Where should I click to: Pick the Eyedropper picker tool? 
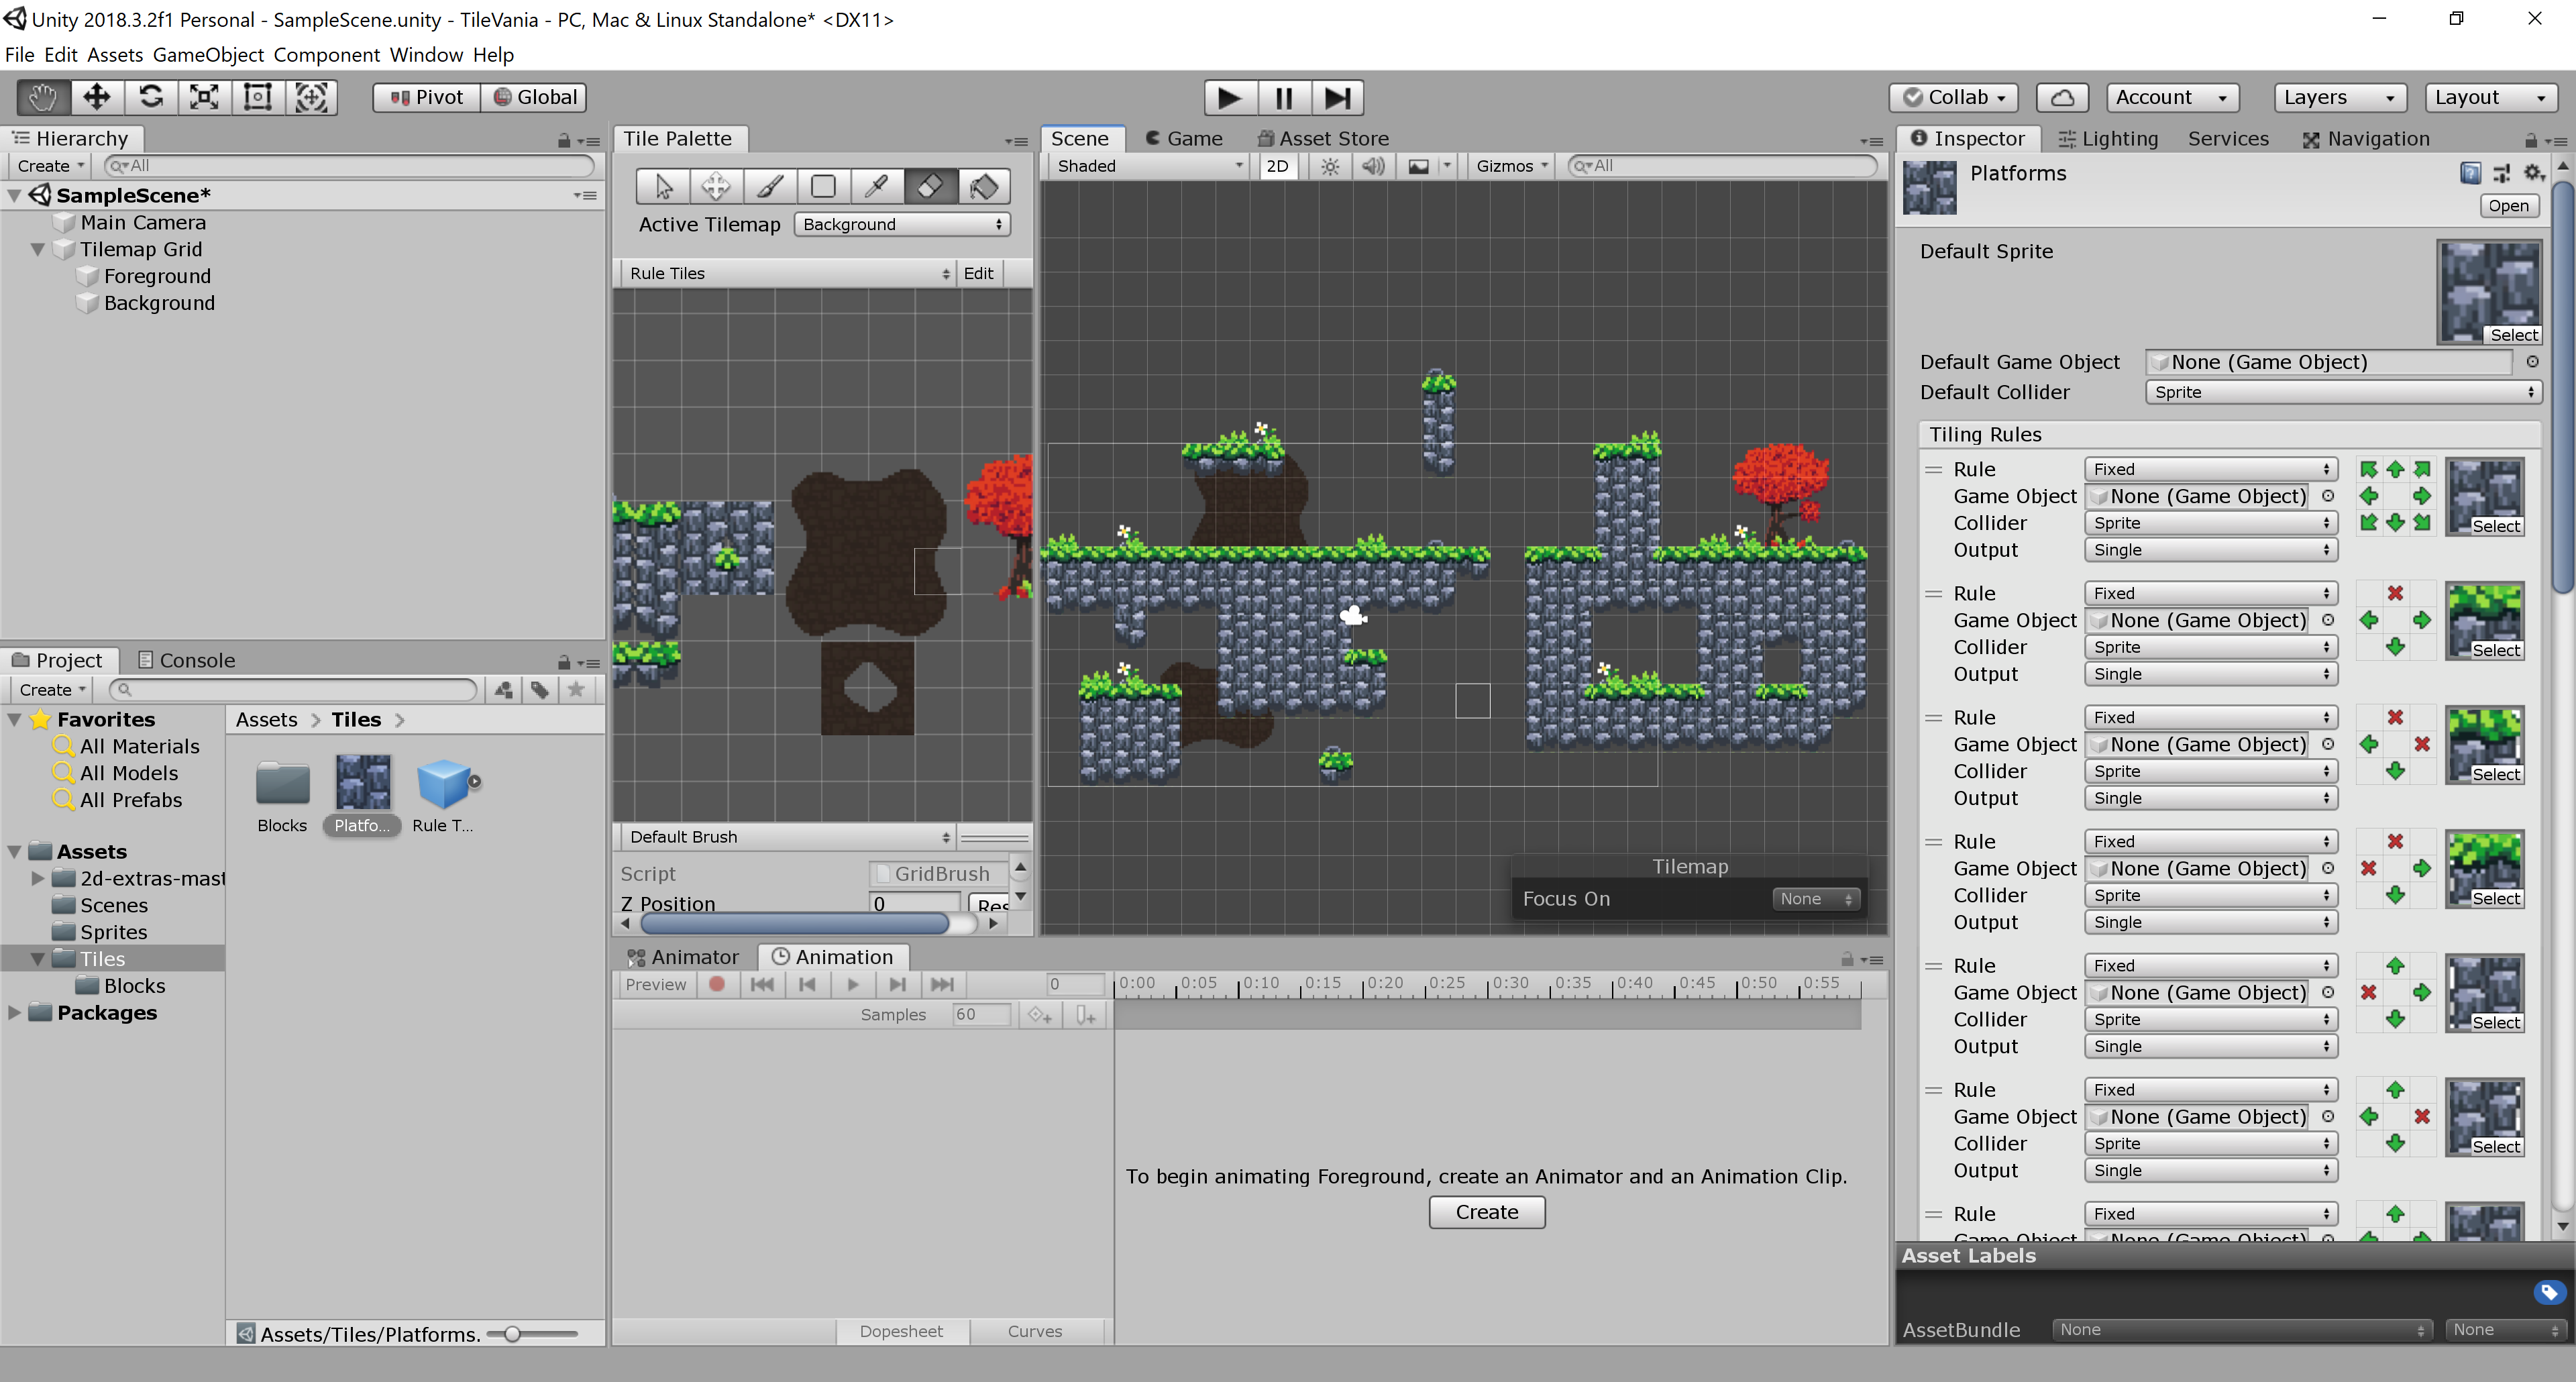click(877, 186)
